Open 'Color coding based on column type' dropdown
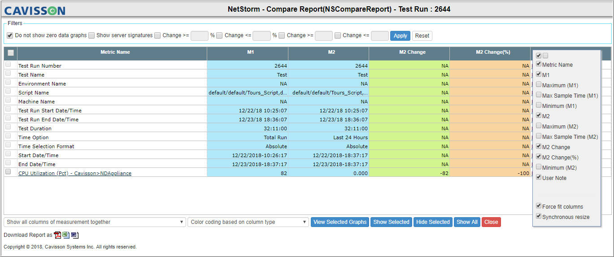 248,222
